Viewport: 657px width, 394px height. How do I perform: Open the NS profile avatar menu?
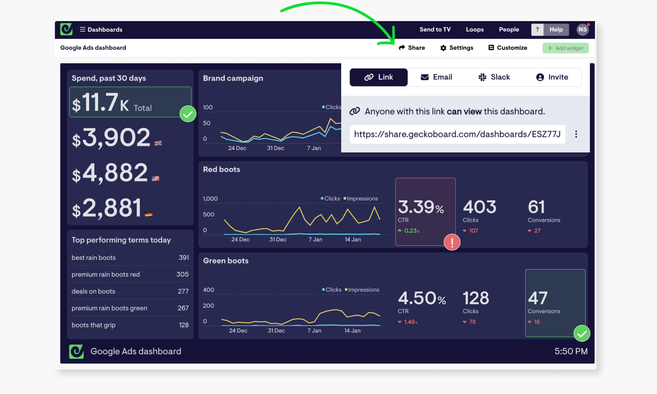click(x=582, y=29)
